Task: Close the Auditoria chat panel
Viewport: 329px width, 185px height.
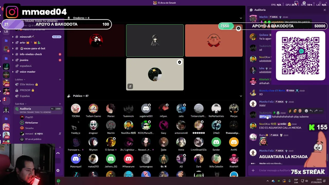Action: click(x=325, y=10)
